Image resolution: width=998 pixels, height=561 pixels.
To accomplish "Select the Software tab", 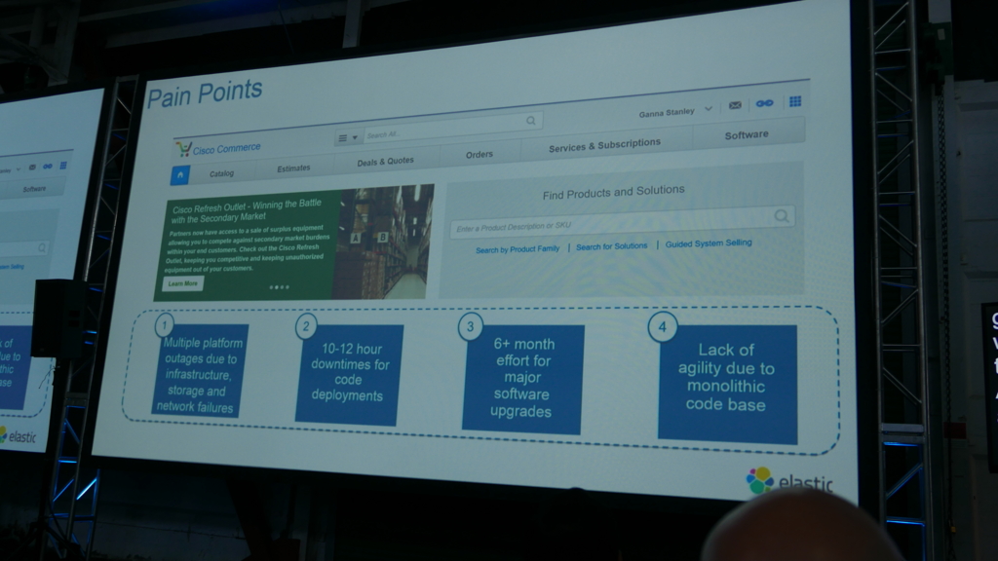I will (x=747, y=134).
